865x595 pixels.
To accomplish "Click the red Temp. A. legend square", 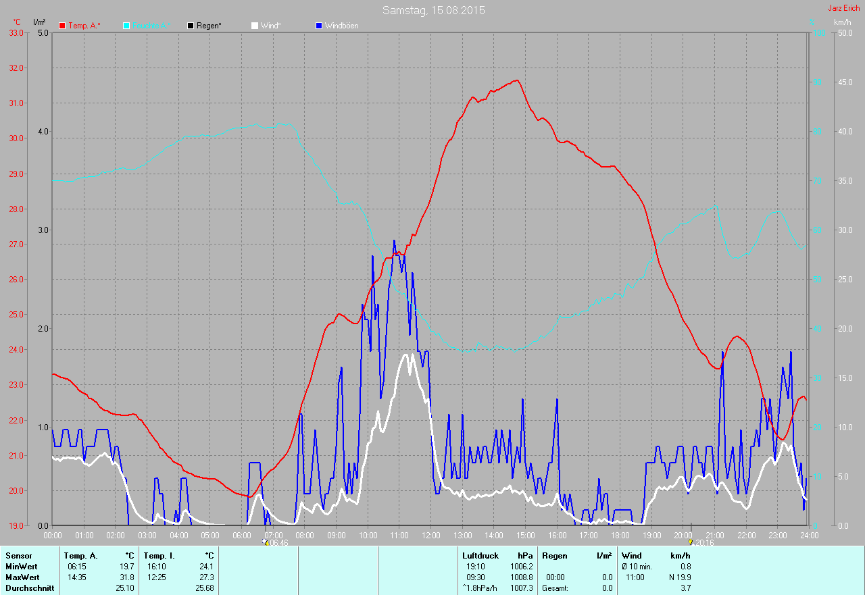I will 63,26.
